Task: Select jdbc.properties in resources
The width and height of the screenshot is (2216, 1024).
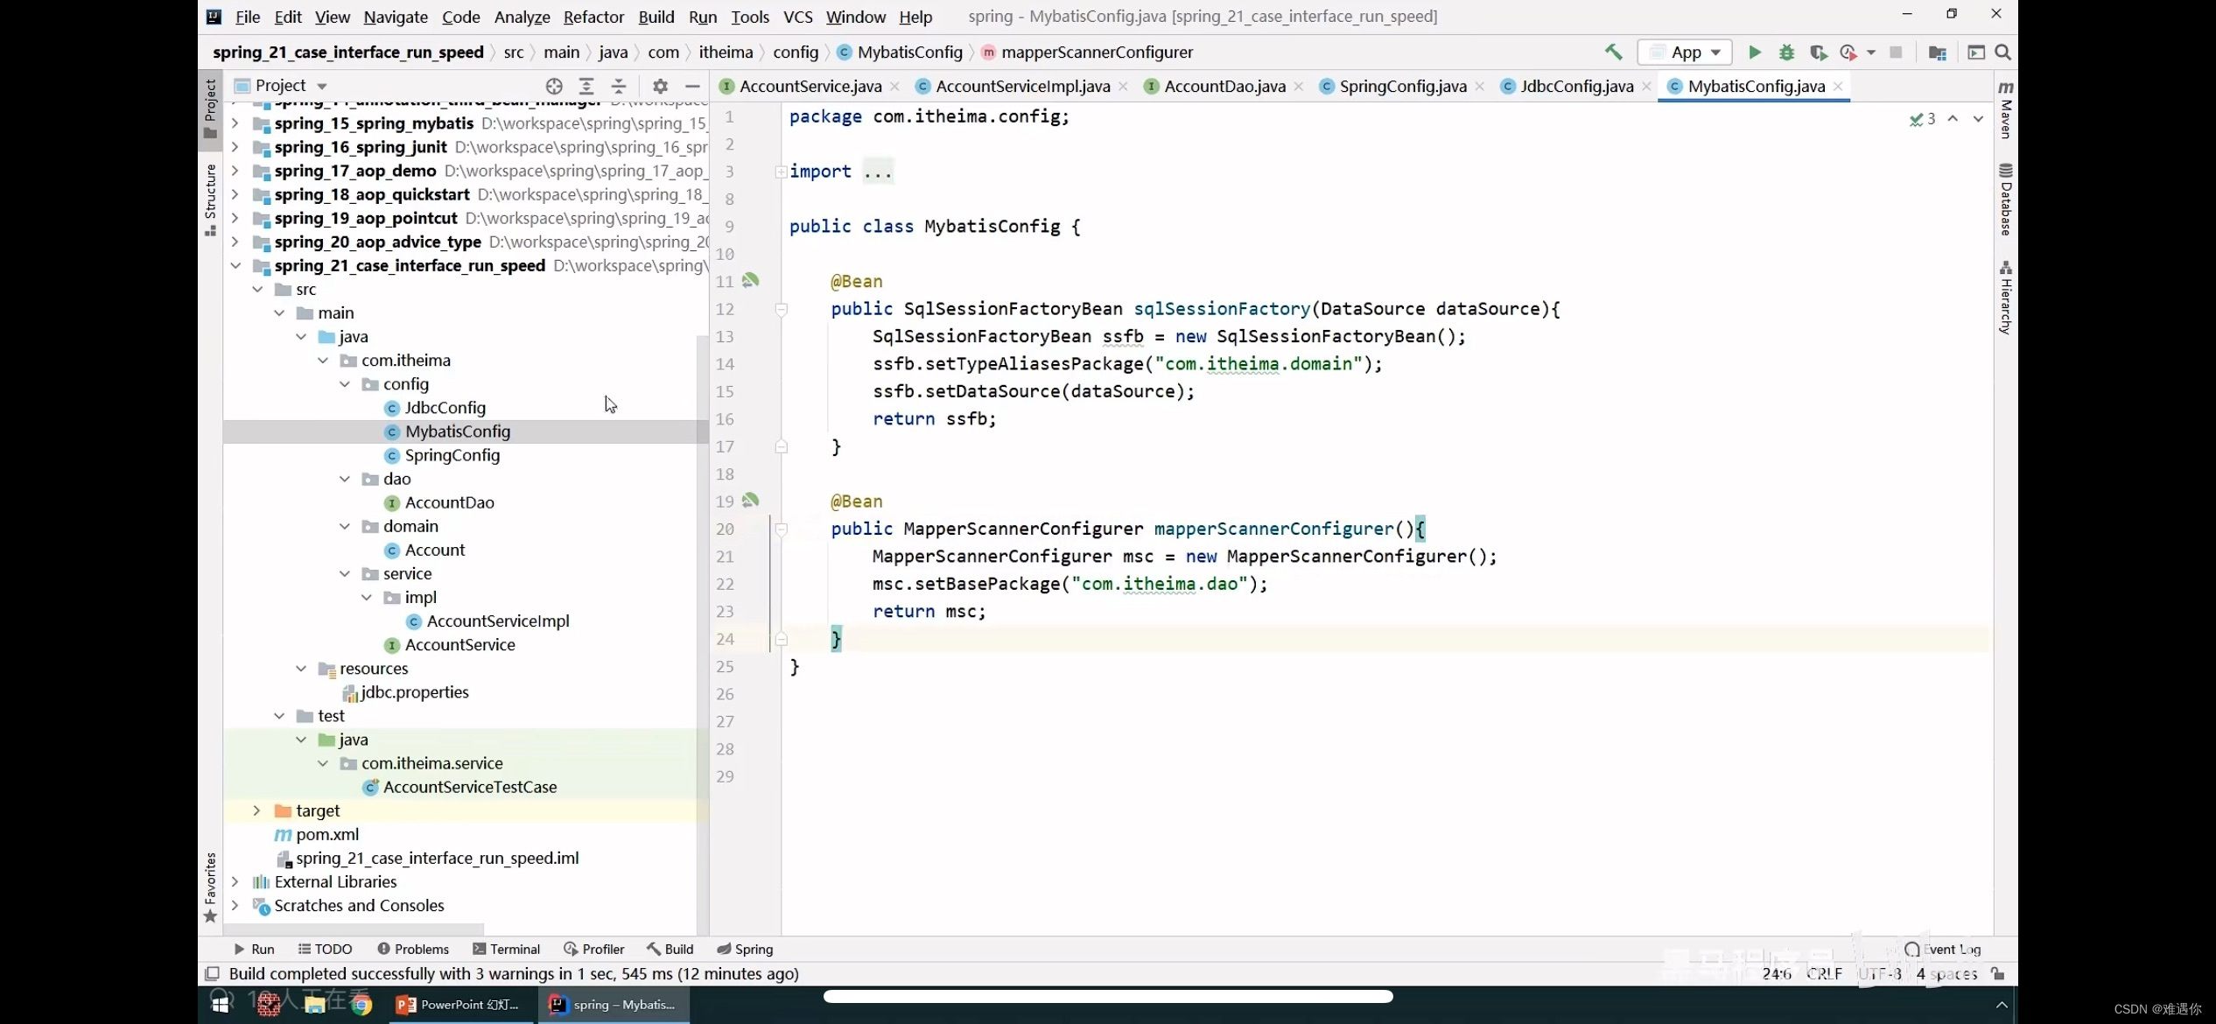Action: click(x=414, y=692)
